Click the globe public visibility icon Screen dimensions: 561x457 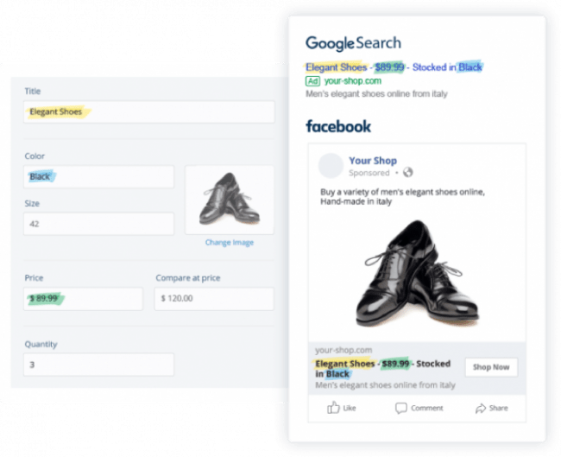(x=408, y=173)
